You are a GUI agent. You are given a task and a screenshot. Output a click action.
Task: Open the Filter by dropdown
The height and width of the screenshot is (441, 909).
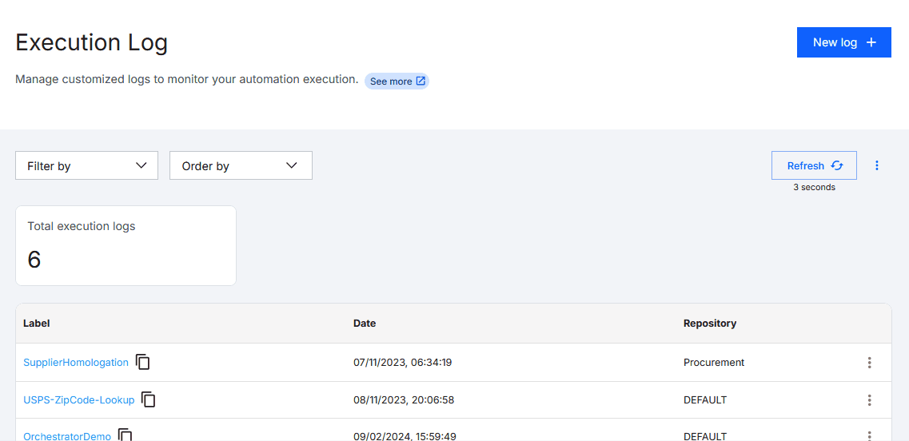86,165
